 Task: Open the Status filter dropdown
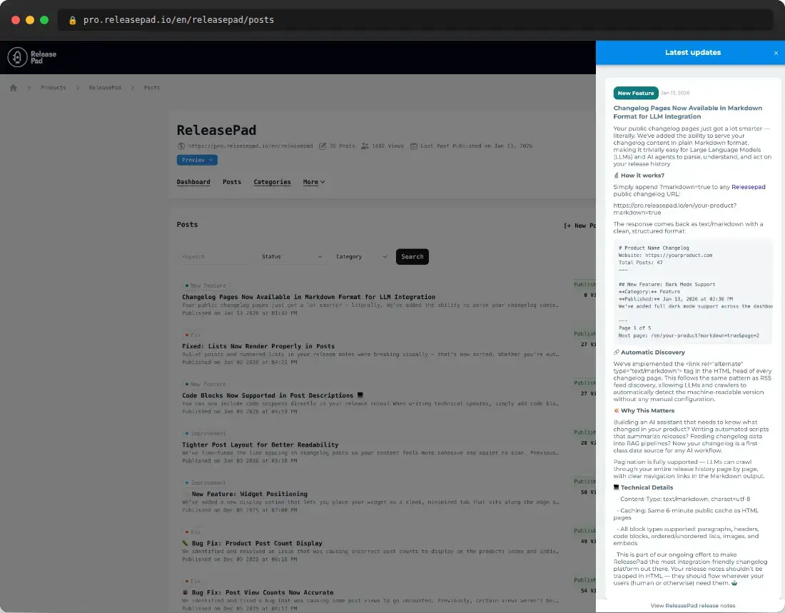tap(292, 257)
